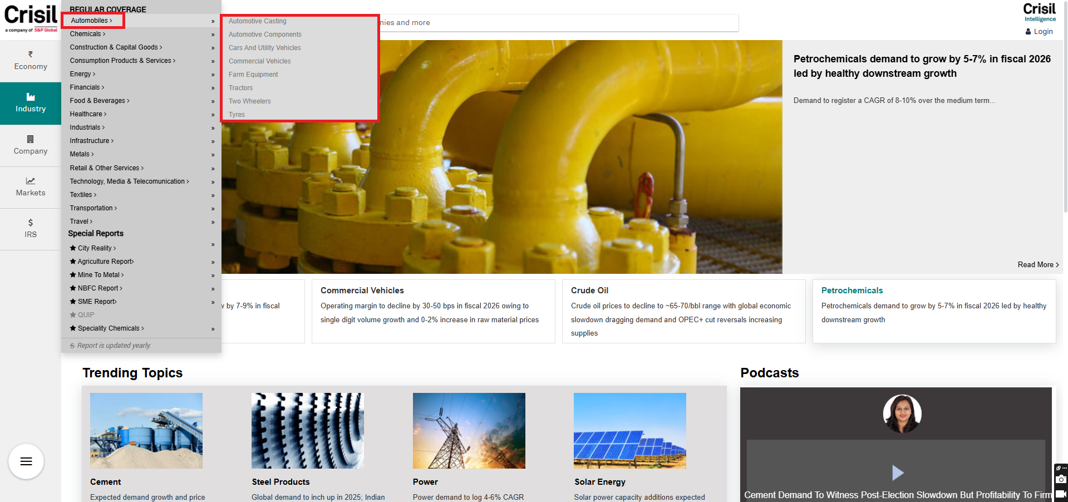Open the Solar Energy trending thumbnail

629,431
